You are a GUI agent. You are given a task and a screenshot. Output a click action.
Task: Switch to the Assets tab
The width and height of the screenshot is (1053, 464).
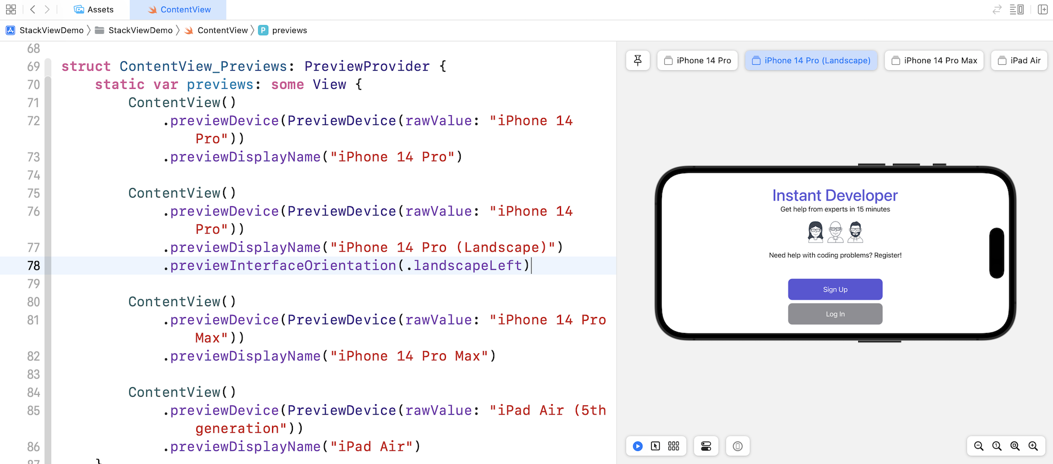[94, 9]
